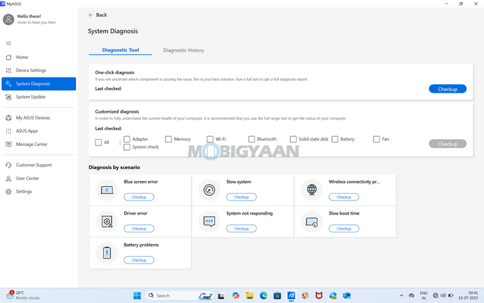Click the Driver error icon

pos(106,221)
